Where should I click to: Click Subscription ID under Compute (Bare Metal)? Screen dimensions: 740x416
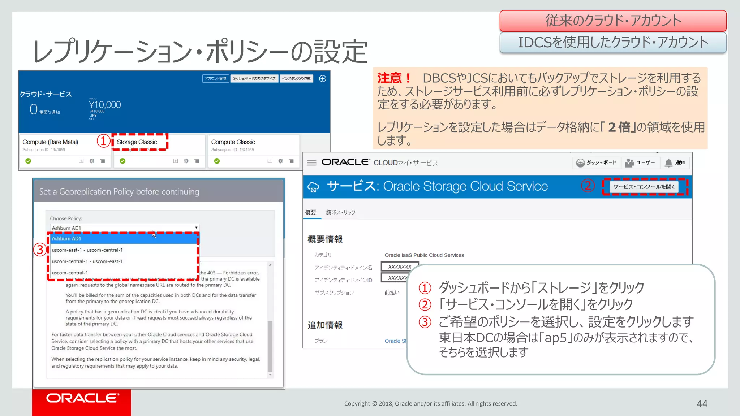44,150
